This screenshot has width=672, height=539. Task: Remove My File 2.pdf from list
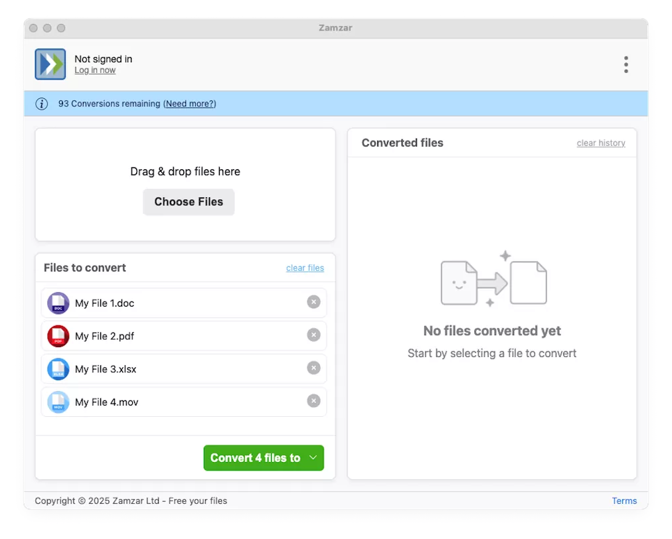tap(313, 335)
